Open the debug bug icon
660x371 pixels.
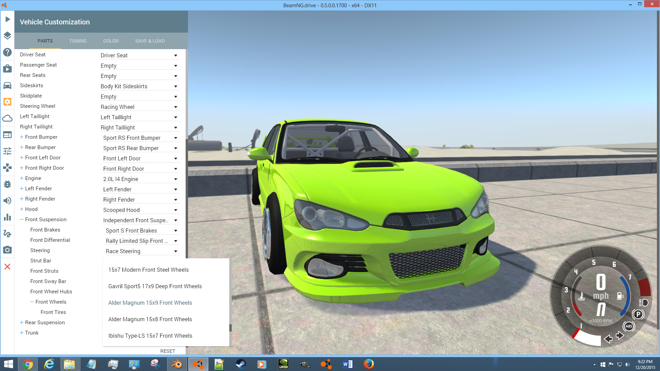[x=8, y=184]
